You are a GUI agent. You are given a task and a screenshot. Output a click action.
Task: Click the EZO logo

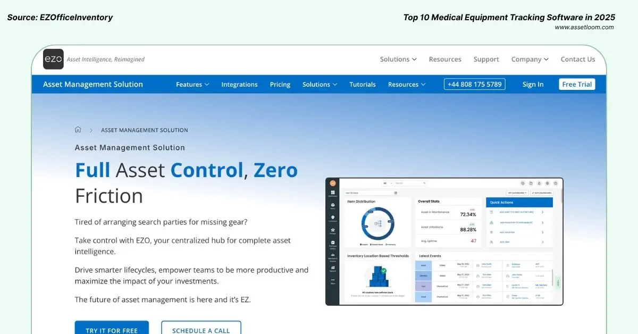[x=53, y=59]
